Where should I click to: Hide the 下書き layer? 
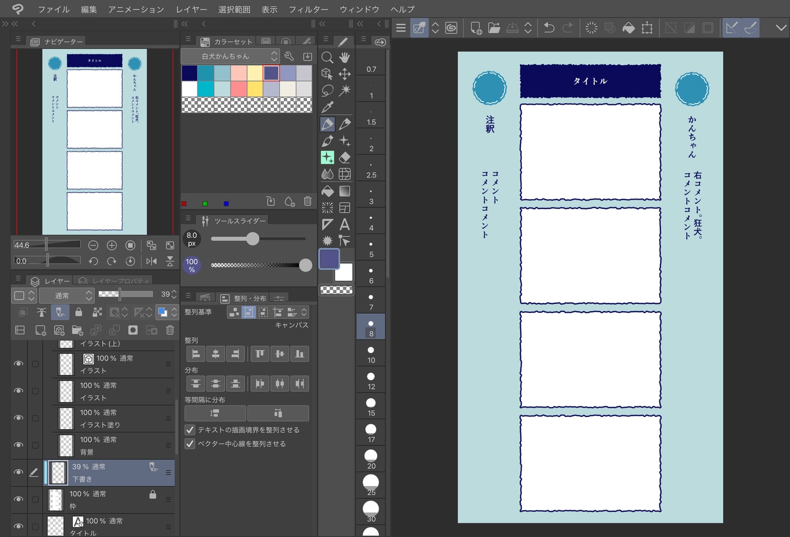pos(18,472)
